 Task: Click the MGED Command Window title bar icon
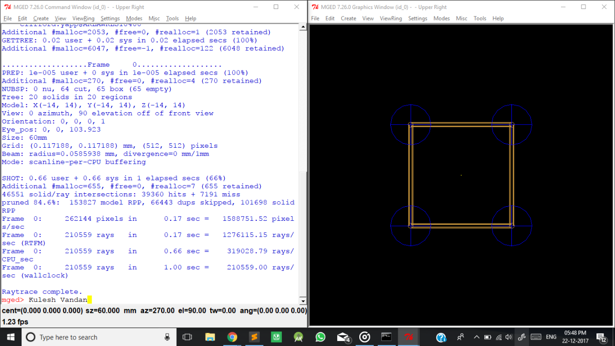click(x=7, y=7)
